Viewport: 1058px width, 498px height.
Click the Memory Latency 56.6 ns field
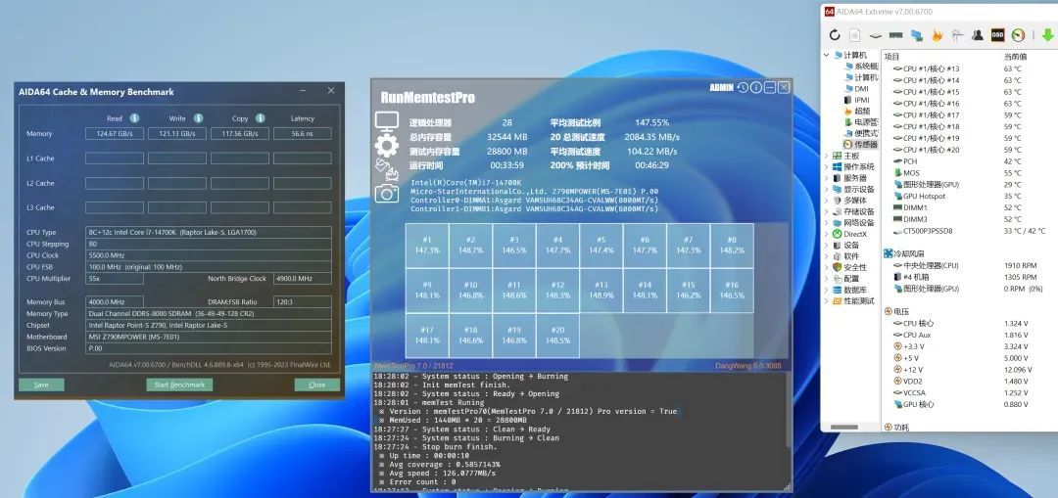[x=303, y=133]
